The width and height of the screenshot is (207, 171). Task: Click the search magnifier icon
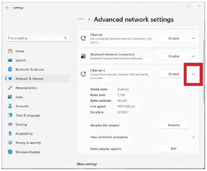point(66,38)
